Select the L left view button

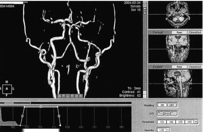[68, 96]
